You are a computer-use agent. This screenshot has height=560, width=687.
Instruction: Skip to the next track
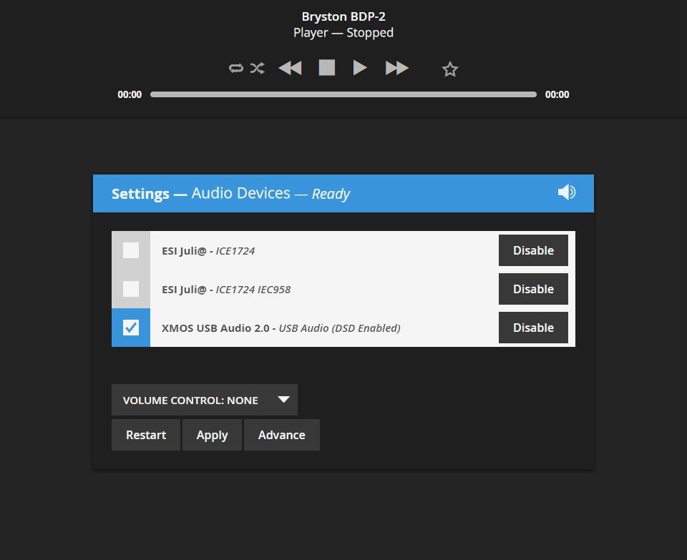(x=396, y=68)
